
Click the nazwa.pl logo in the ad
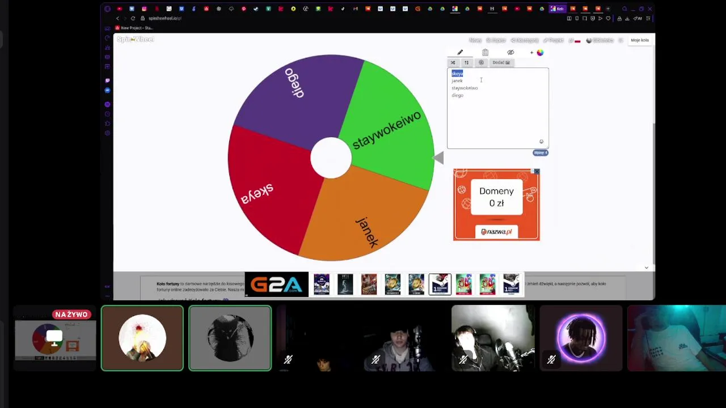[x=496, y=231]
